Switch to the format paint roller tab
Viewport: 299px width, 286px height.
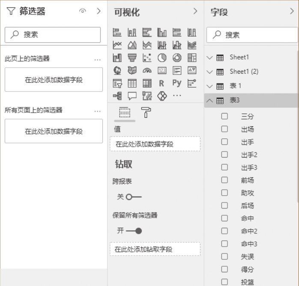pyautogui.click(x=146, y=113)
